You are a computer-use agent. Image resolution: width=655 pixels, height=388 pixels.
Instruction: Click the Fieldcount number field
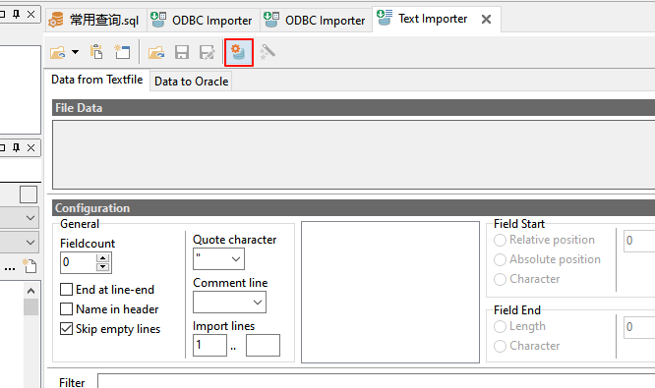(78, 262)
